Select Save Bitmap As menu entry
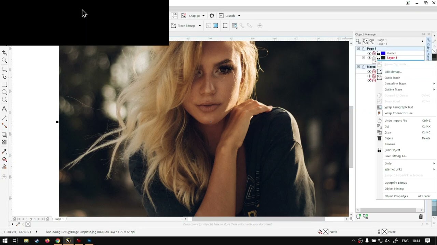Screen dimensions: 437x245 tap(395, 156)
